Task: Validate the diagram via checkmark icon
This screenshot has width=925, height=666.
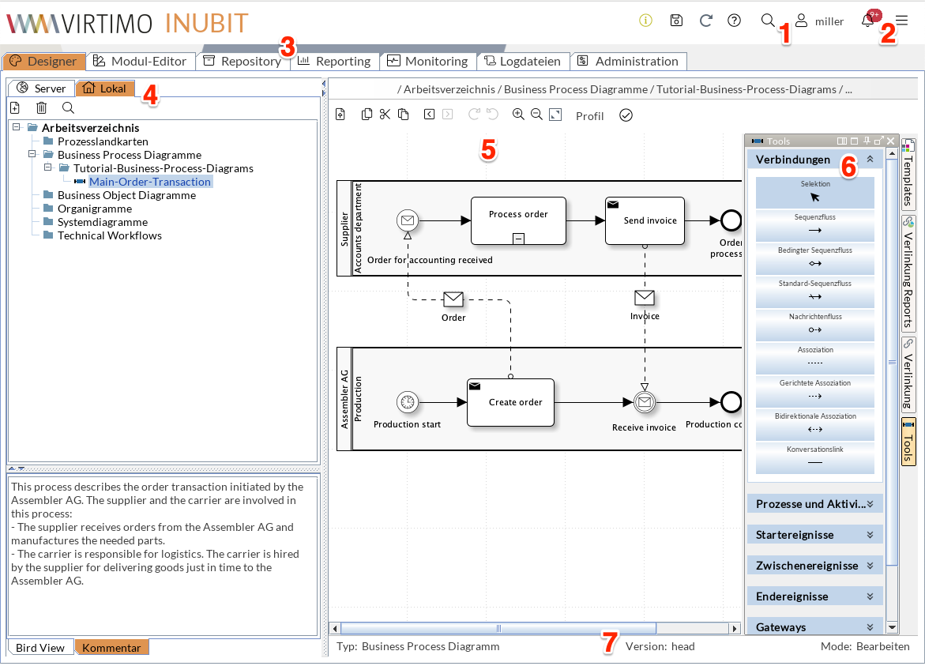Action: (x=626, y=115)
